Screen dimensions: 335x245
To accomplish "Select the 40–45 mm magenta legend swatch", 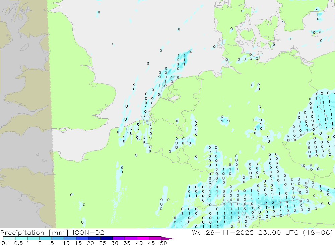I will click(143, 238).
